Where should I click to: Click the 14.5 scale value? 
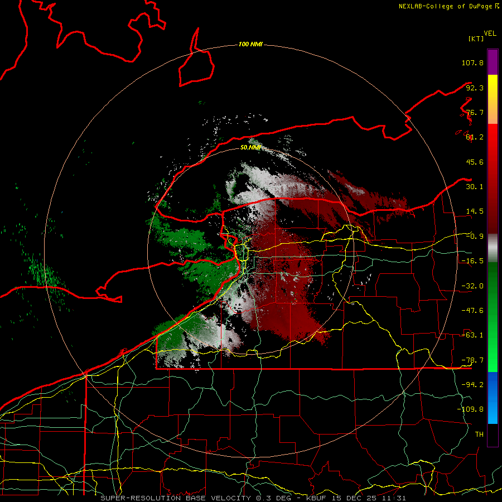(x=475, y=211)
